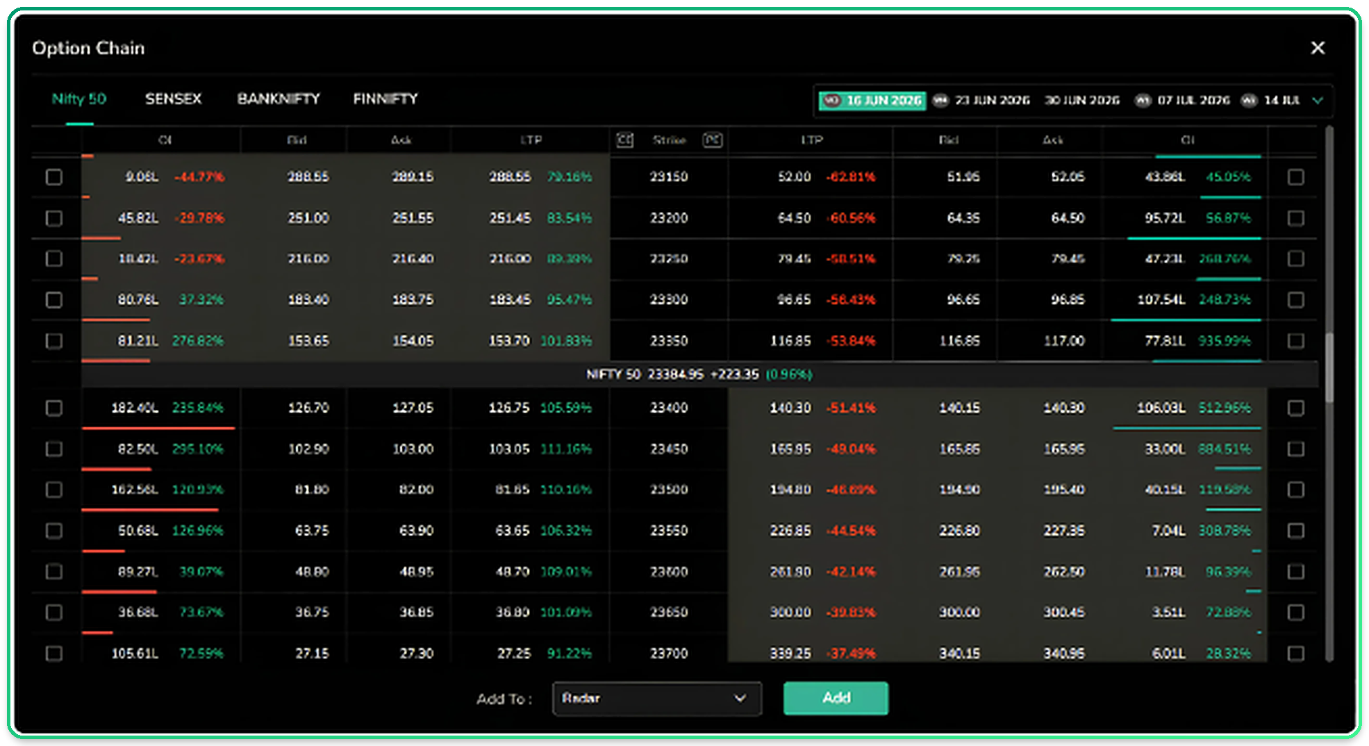Viewport: 1369px width, 746px height.
Task: Tick the put-side checkbox for strike 23450
Action: pyautogui.click(x=1295, y=449)
